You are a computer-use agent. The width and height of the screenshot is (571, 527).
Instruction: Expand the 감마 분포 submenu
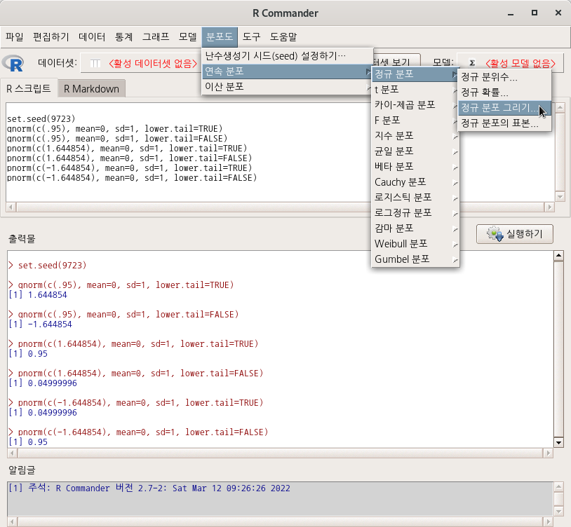tap(415, 228)
